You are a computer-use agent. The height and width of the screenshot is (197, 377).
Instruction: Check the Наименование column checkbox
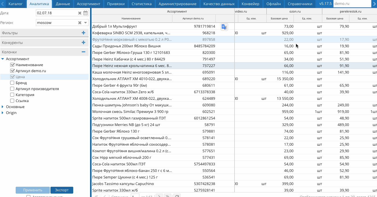(x=12, y=65)
